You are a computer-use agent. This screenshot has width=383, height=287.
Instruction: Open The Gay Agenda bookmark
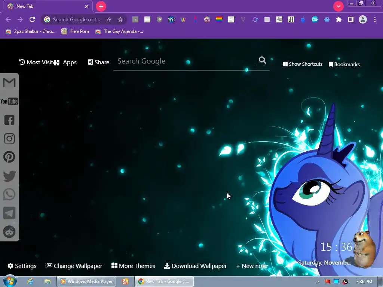point(119,31)
